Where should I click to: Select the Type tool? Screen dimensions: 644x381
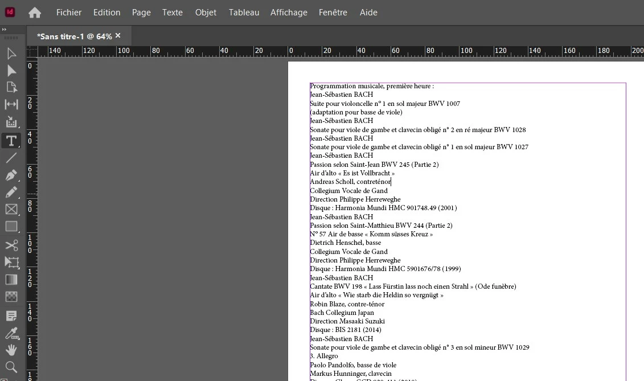point(11,141)
